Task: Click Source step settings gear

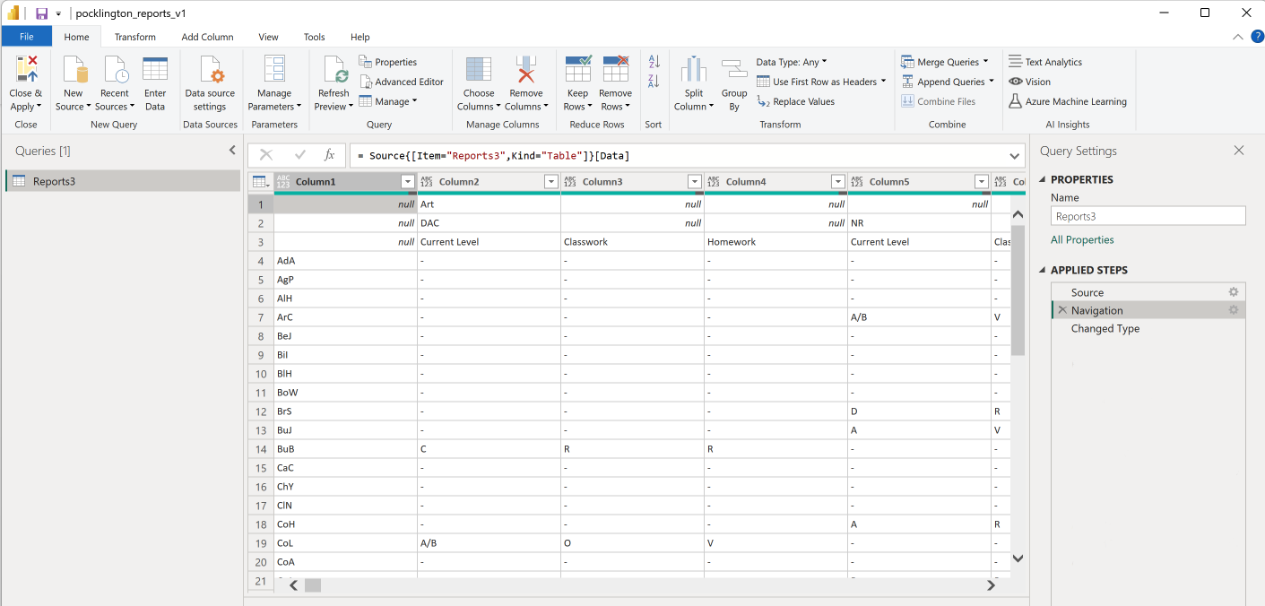Action: [x=1234, y=292]
